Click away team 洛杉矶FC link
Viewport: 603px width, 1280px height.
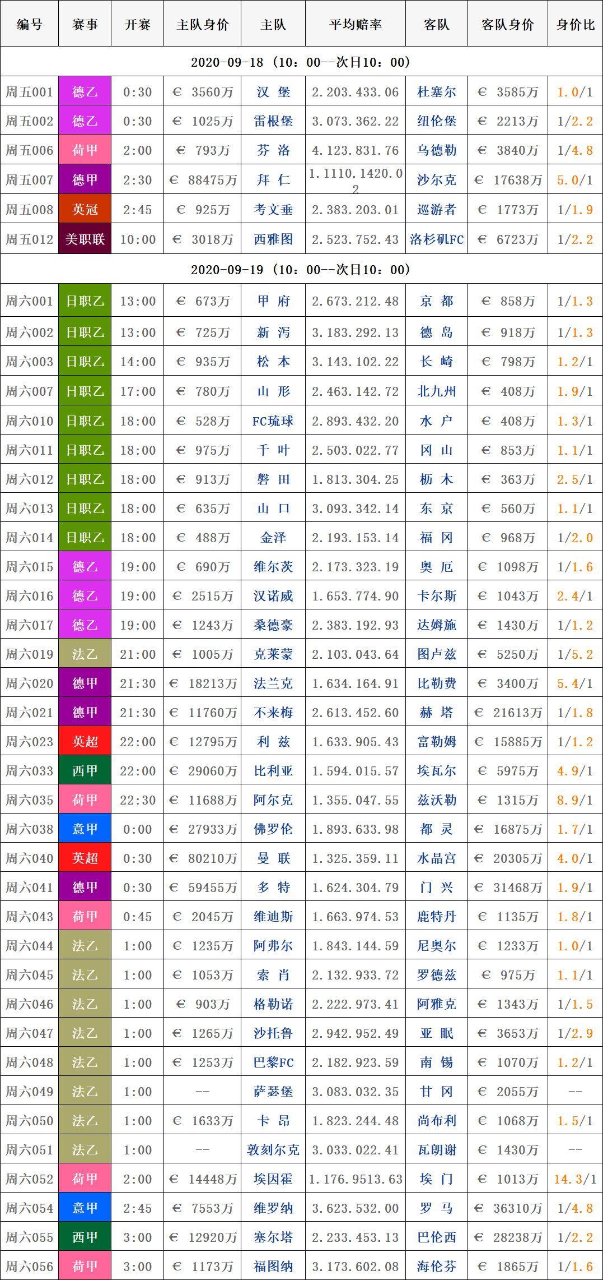click(x=436, y=239)
